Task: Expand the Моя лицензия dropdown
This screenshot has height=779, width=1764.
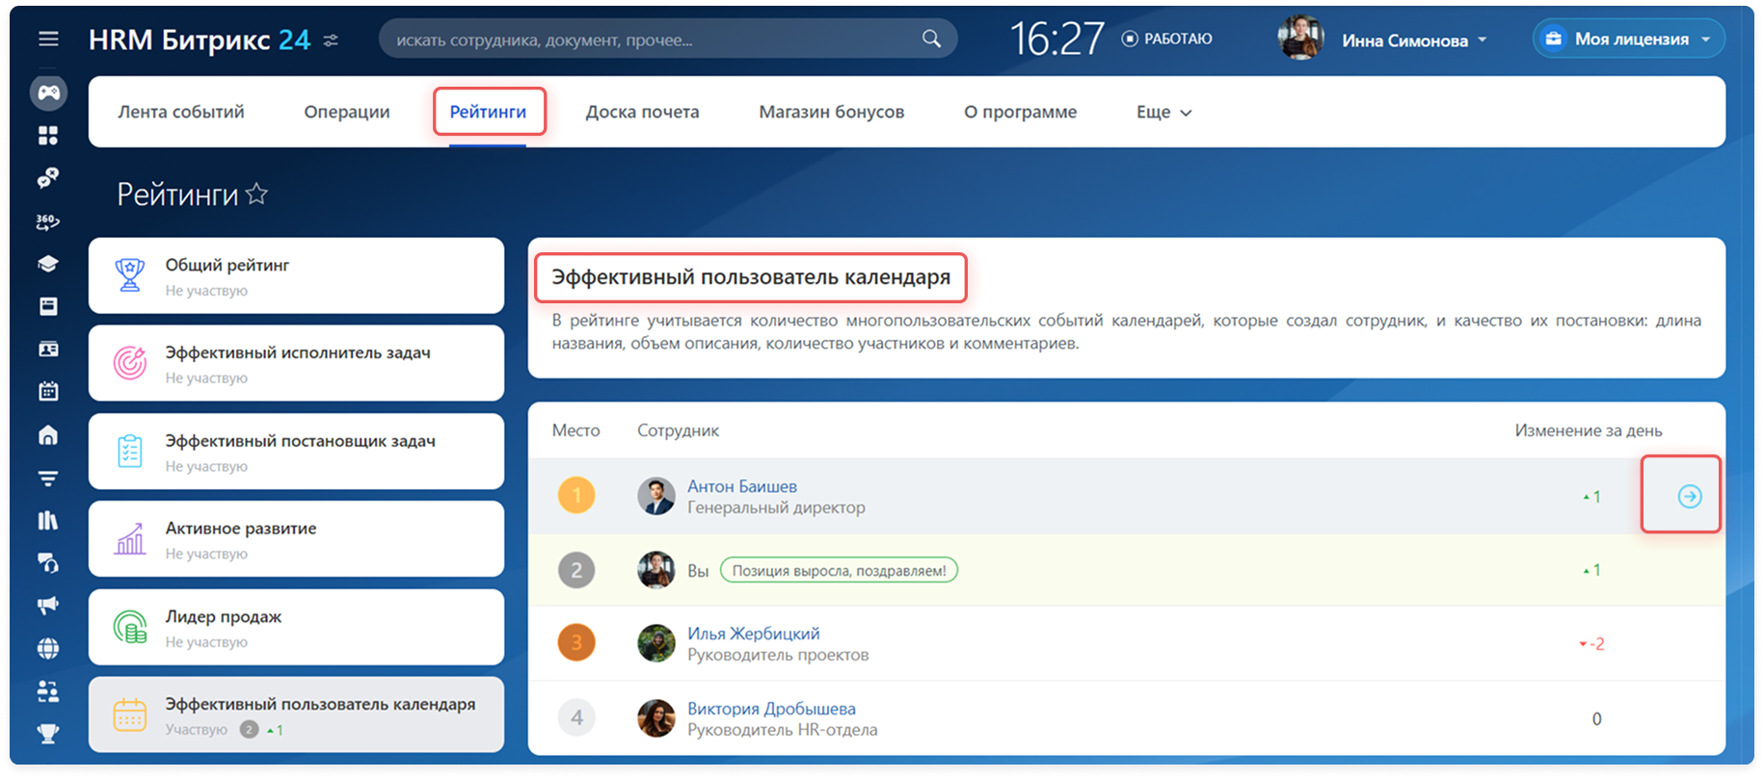Action: click(1629, 39)
